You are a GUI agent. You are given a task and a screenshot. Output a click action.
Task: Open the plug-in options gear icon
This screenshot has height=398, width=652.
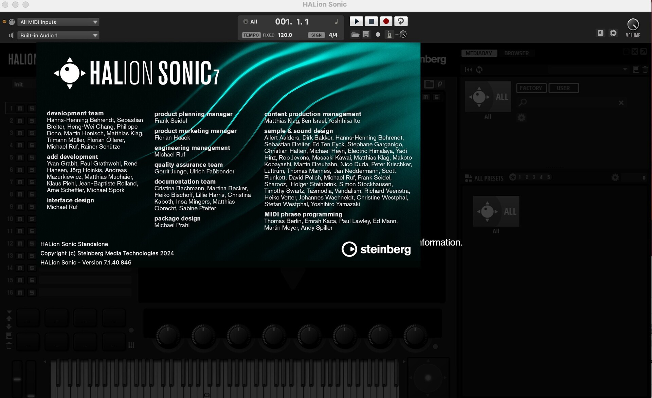click(x=613, y=33)
